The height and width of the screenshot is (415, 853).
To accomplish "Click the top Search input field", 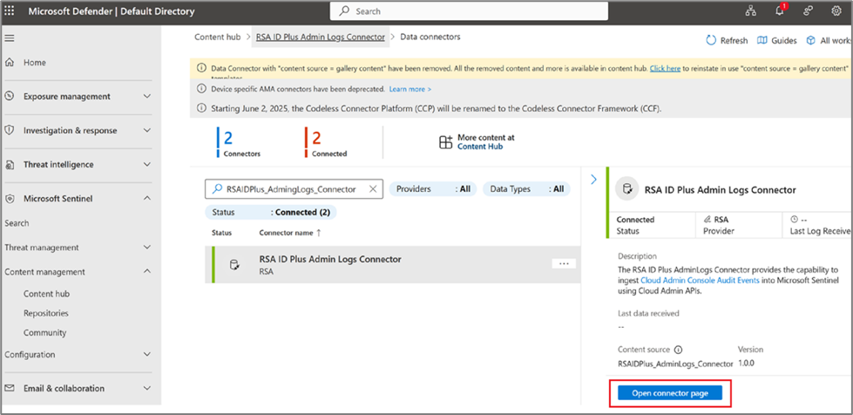I will pos(471,11).
